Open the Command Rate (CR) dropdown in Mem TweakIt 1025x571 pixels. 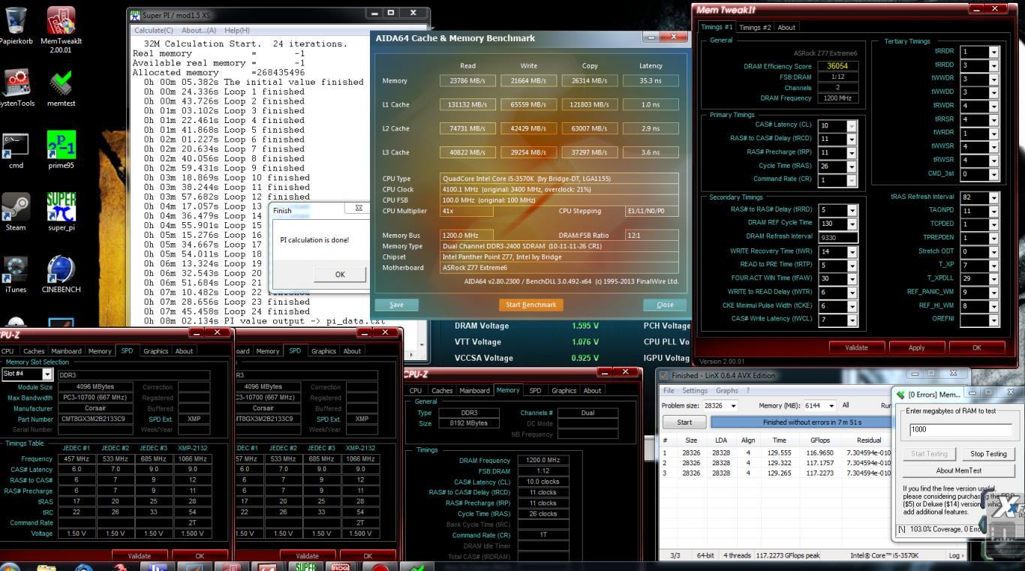851,180
